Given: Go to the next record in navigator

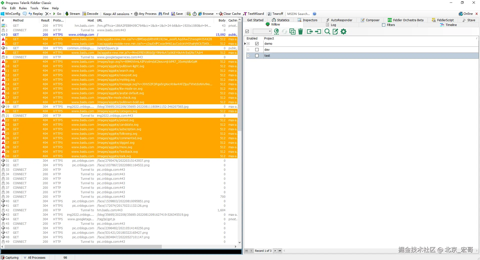Looking at the screenshot, I should 275,251.
